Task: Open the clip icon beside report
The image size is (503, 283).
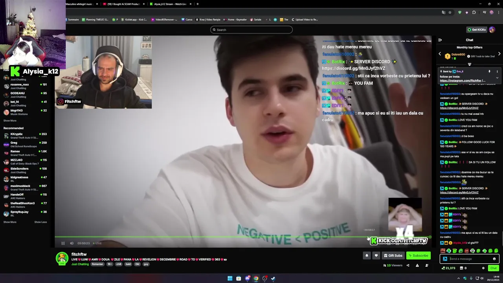Action: (427, 265)
